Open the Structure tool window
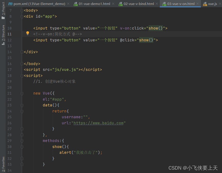Screen dimensions: 222x173 click(3, 35)
